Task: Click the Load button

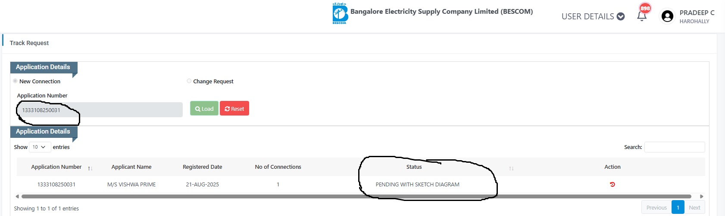Action: (x=204, y=109)
